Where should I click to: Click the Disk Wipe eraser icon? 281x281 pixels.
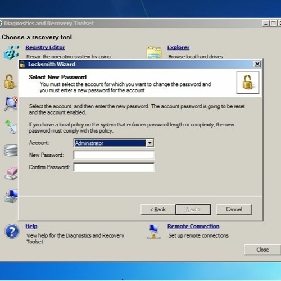point(12,174)
